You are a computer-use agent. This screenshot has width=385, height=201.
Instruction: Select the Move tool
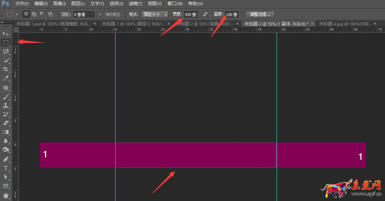6,34
